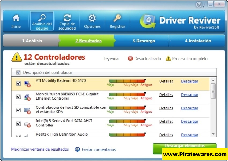Uncheck Controladora de host SD checkbox

click(19, 110)
